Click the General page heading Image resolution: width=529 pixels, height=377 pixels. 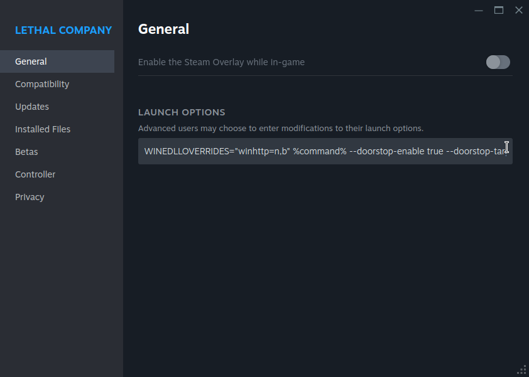click(163, 29)
